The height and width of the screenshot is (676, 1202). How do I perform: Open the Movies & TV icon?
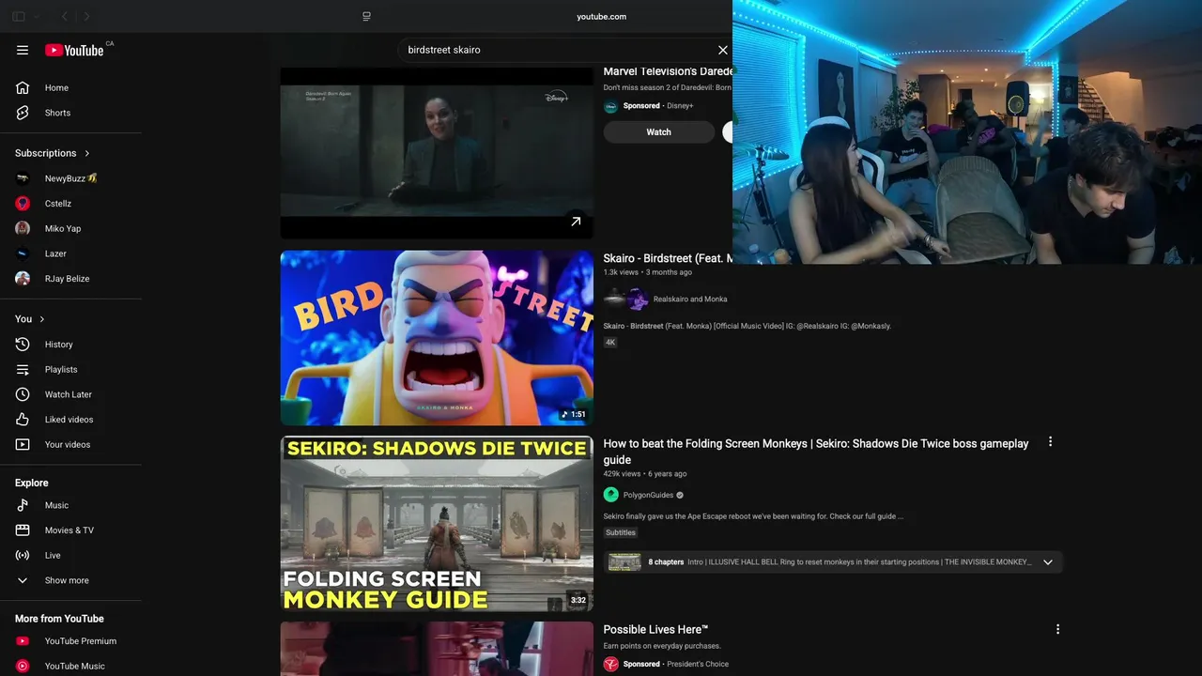point(23,530)
